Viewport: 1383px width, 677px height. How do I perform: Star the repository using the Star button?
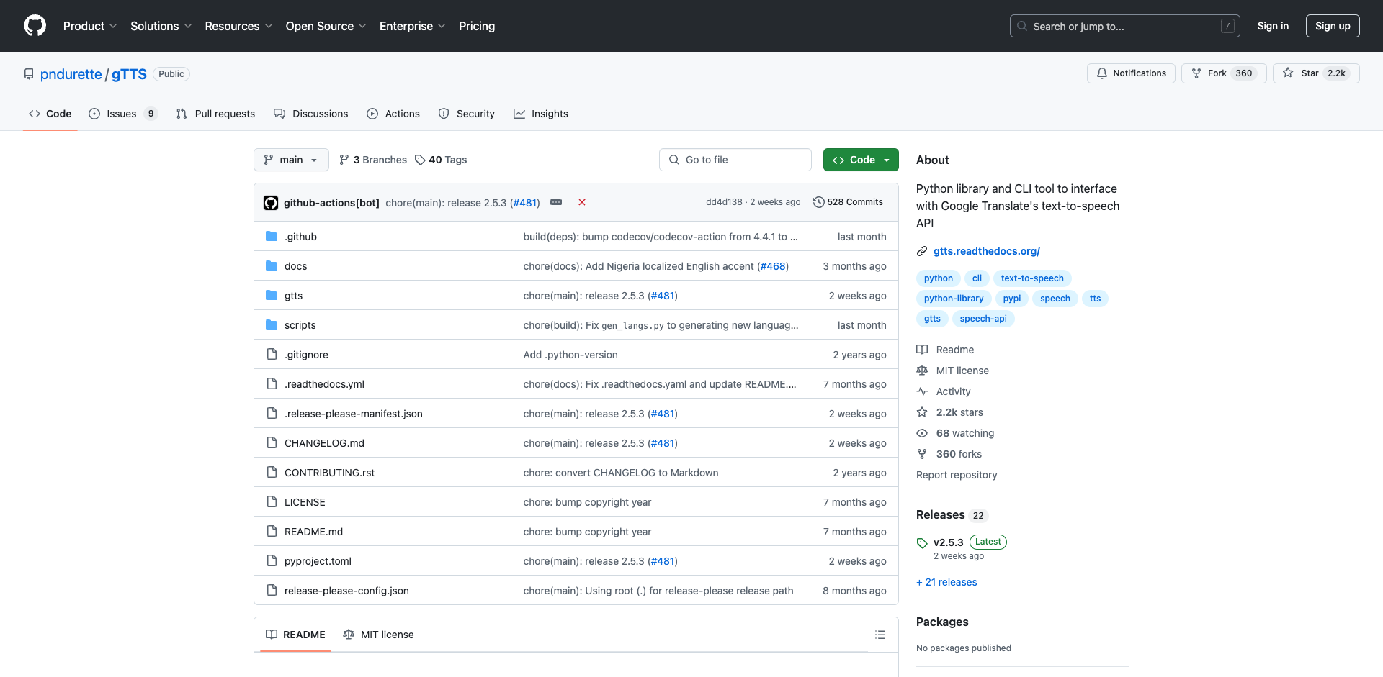[x=1316, y=73]
